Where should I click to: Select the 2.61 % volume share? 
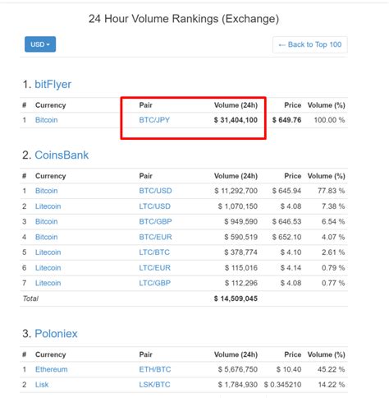pyautogui.click(x=333, y=252)
